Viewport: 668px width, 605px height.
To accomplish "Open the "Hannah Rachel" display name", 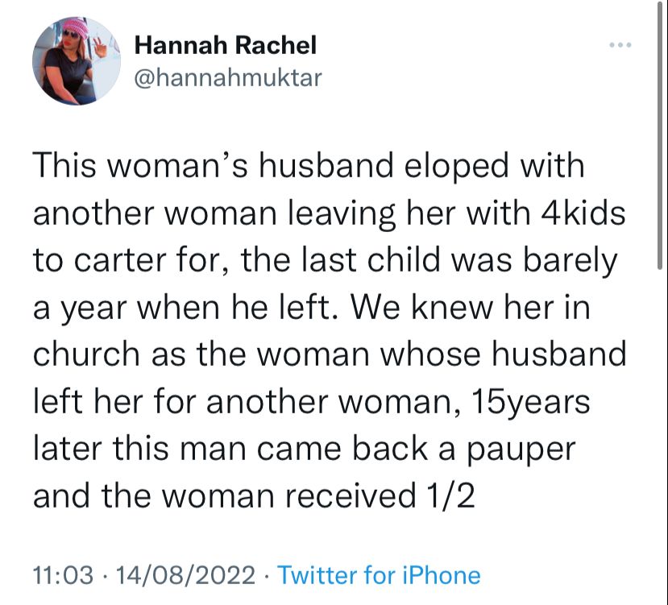I will pos(226,45).
